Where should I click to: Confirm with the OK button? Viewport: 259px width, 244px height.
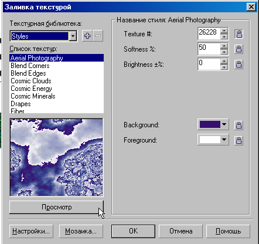pyautogui.click(x=134, y=231)
